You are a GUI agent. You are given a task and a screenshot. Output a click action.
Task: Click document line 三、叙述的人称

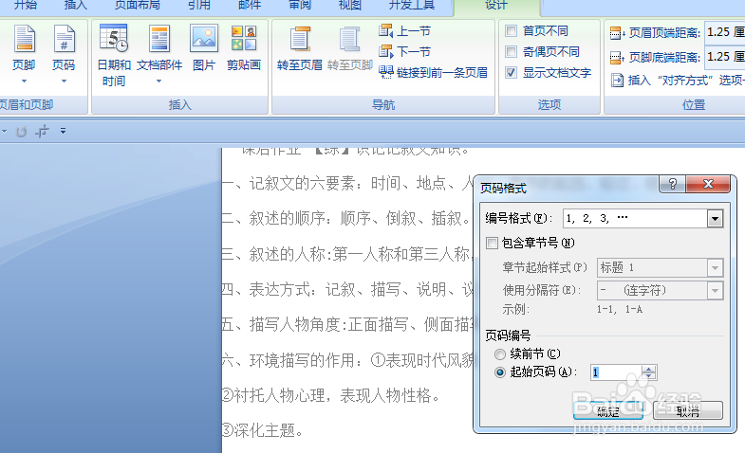click(347, 254)
